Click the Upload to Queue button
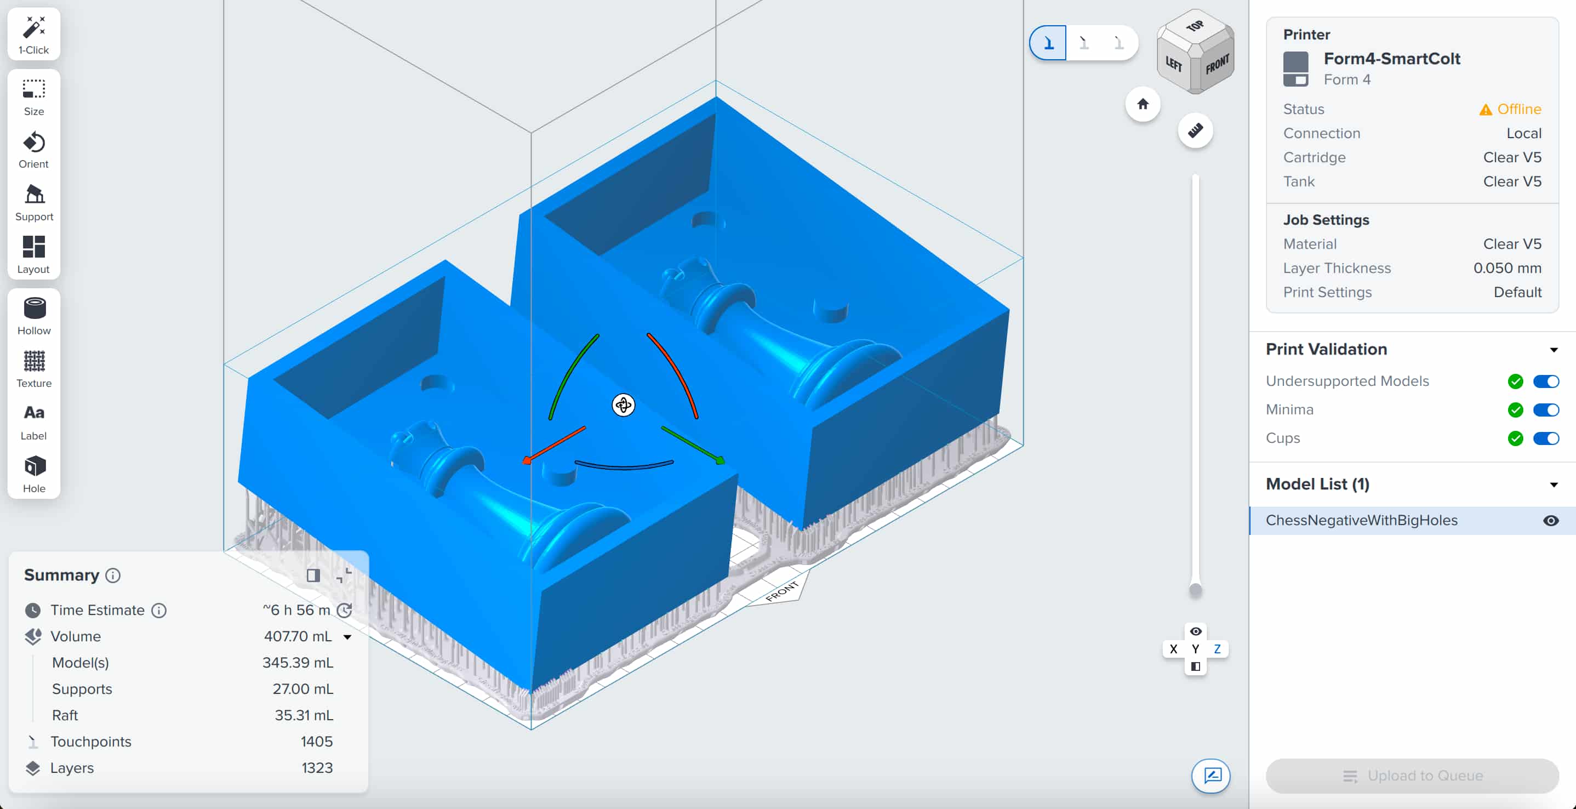The height and width of the screenshot is (809, 1576). 1412,776
